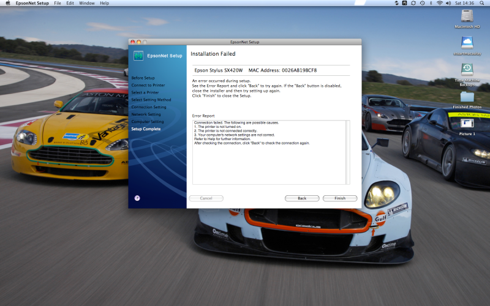This screenshot has height=306, width=490.
Task: Click the Error Report label
Action: [203, 116]
